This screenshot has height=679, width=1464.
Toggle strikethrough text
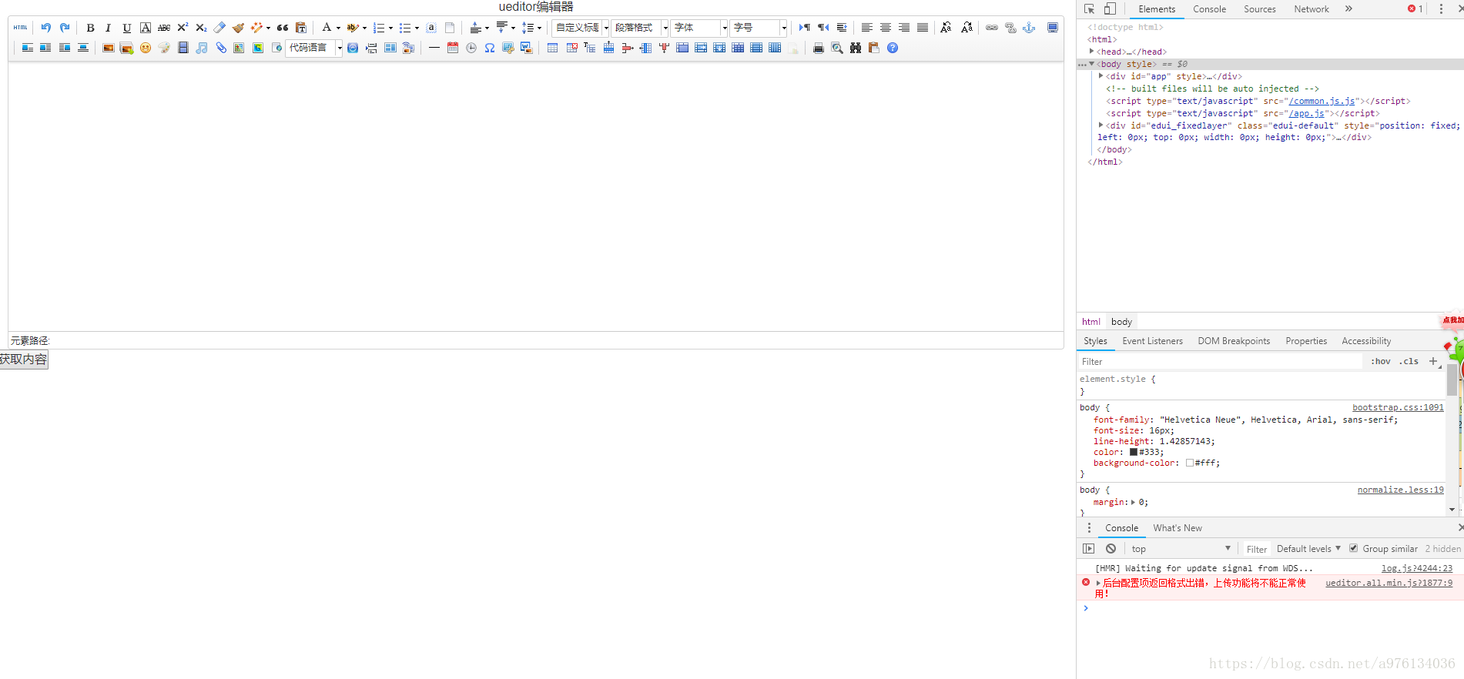point(164,28)
